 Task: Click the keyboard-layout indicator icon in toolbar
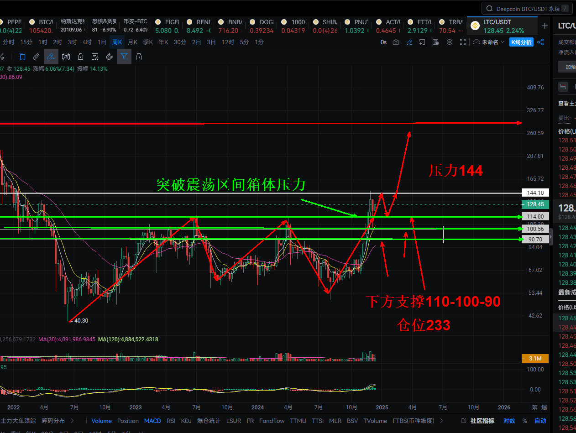point(436,42)
